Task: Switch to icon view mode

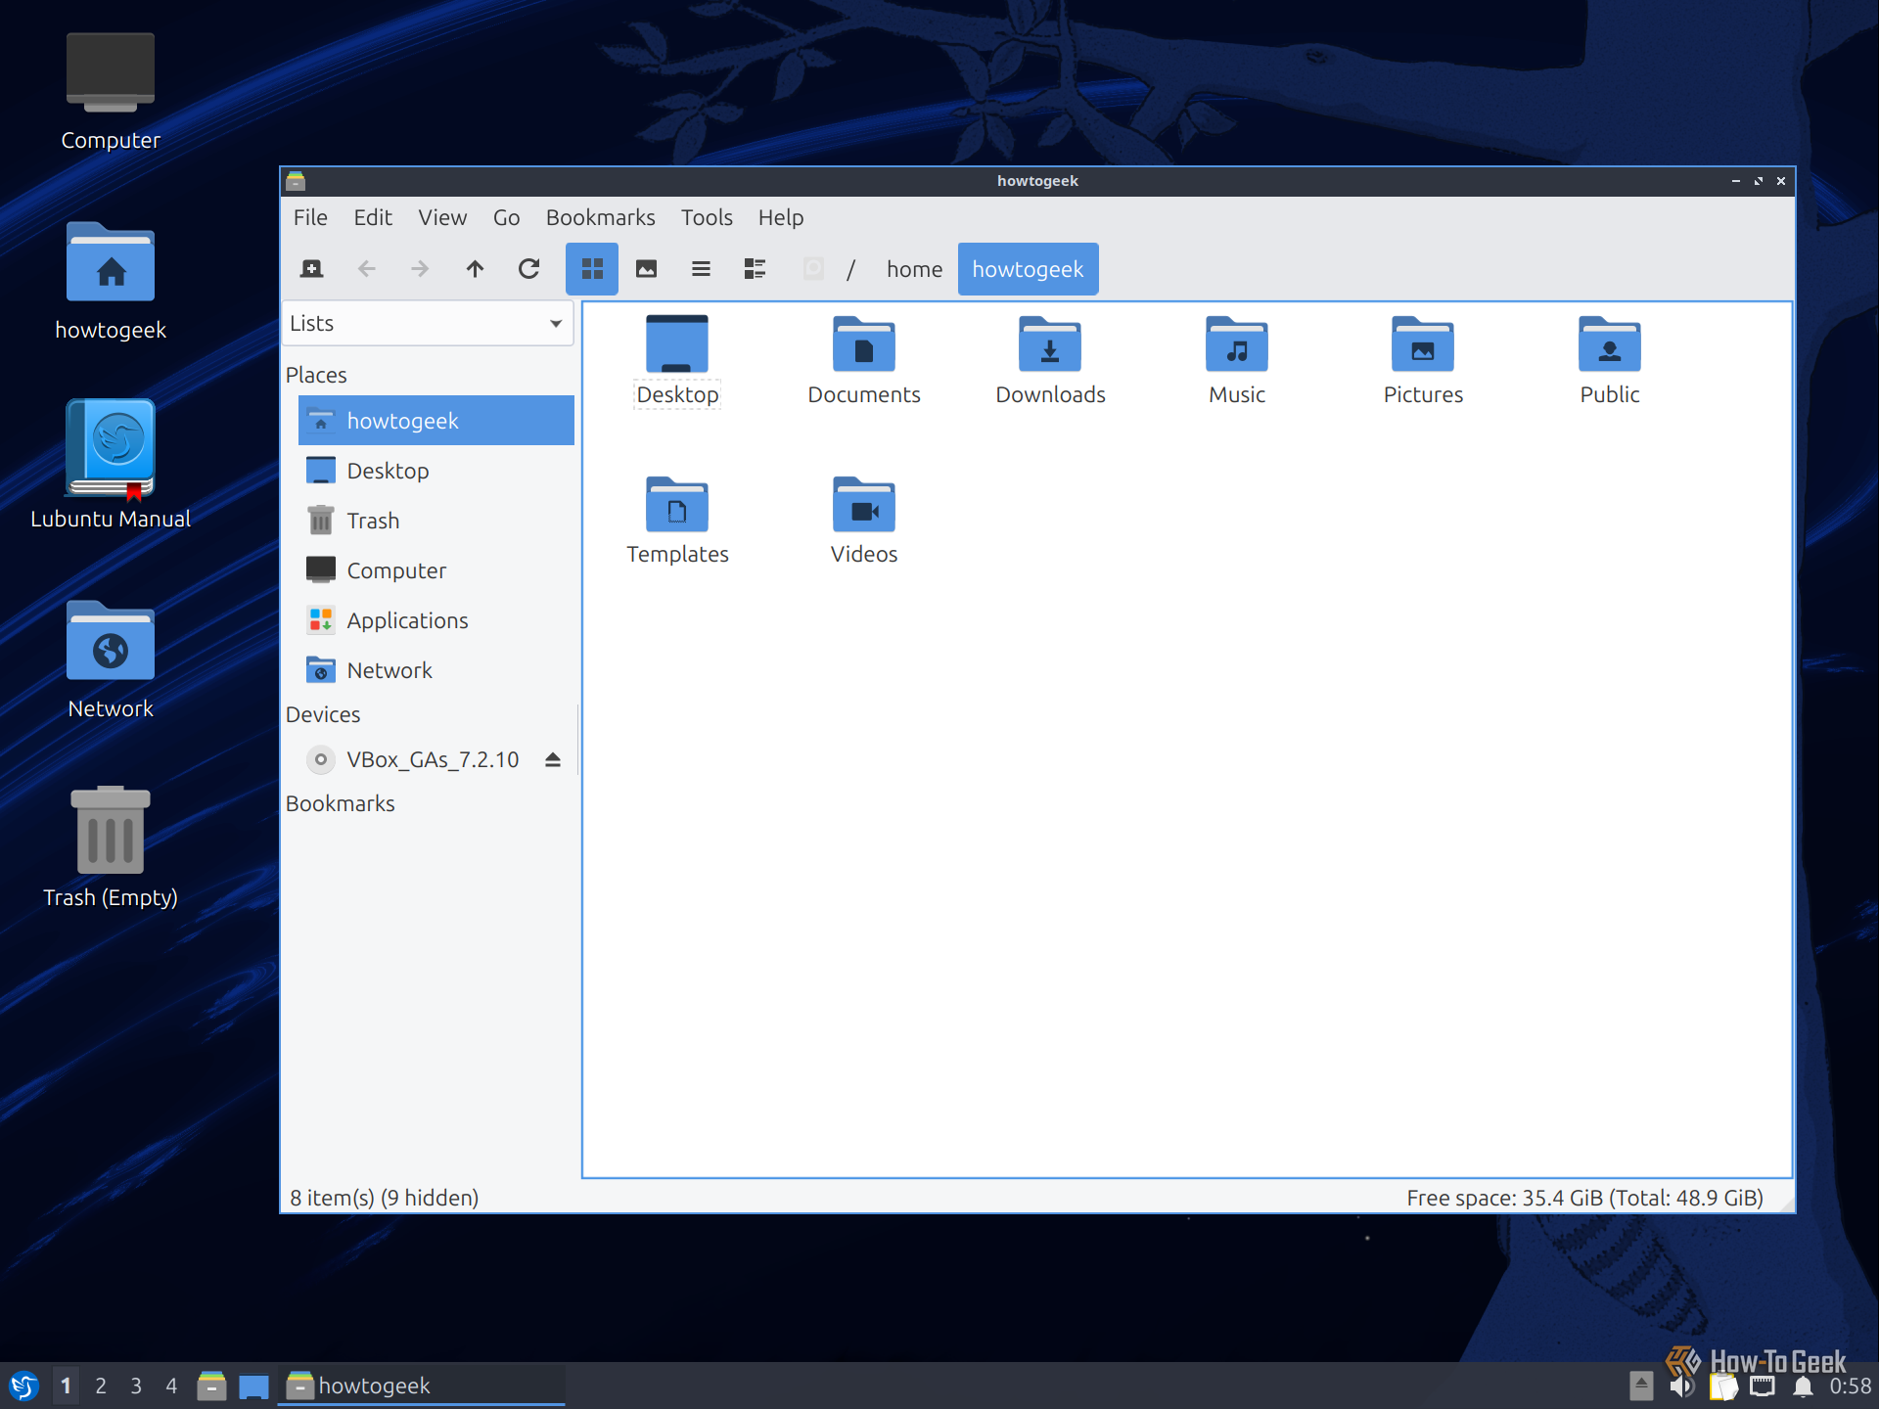Action: point(592,269)
